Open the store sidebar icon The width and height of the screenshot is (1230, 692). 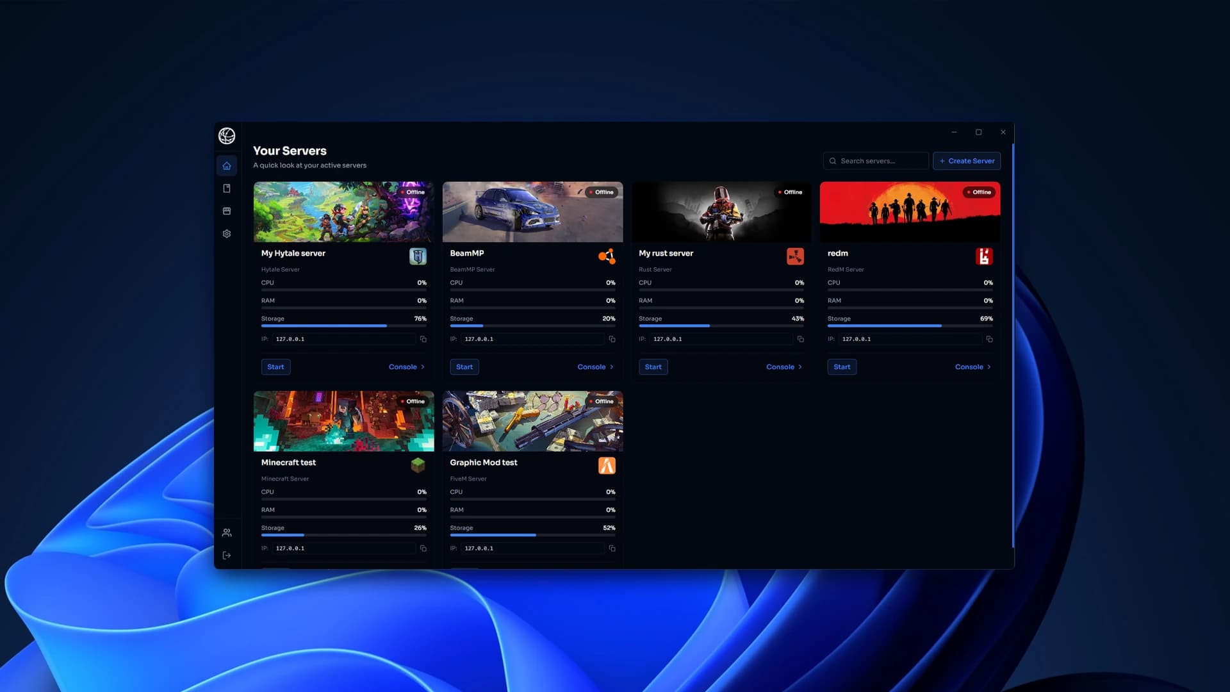pos(227,211)
